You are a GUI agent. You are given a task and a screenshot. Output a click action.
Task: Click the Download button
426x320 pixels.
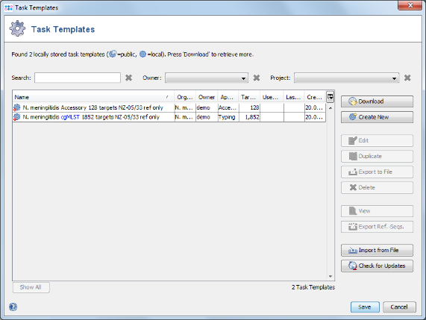pyautogui.click(x=377, y=101)
